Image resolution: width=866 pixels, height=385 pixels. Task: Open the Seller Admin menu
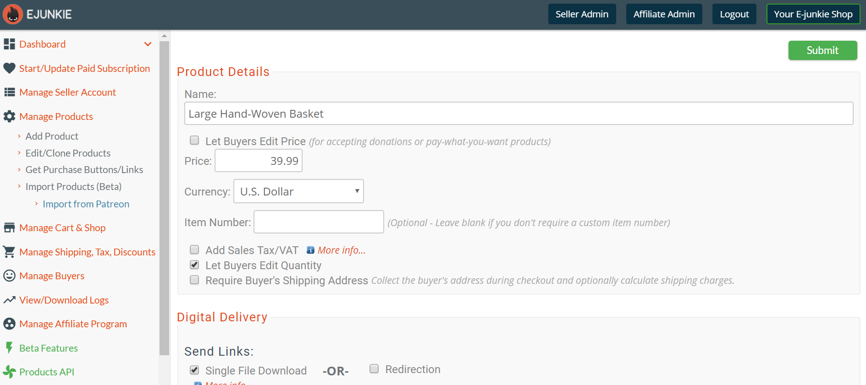pyautogui.click(x=582, y=14)
